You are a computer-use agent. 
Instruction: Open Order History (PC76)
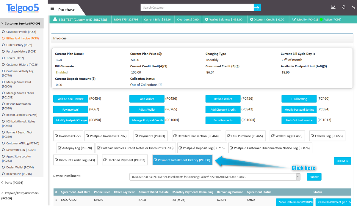[19, 45]
